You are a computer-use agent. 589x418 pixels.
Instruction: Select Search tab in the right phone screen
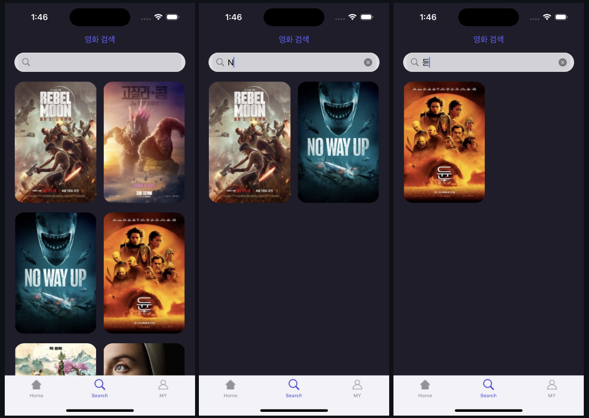[488, 388]
